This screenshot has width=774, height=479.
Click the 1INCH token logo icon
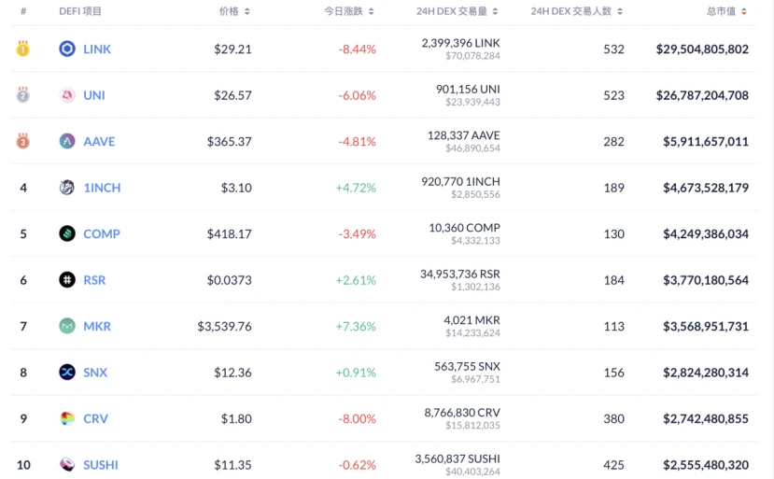[67, 188]
